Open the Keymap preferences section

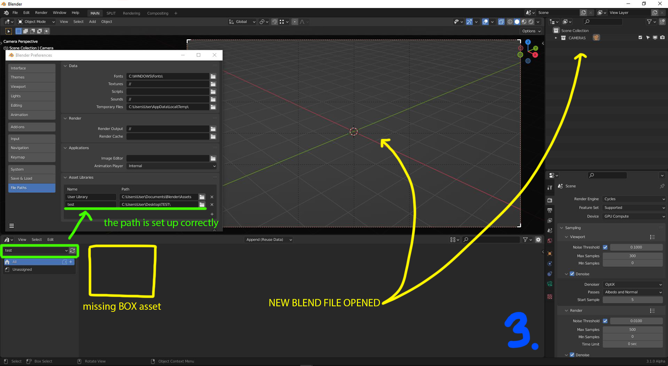coord(32,157)
